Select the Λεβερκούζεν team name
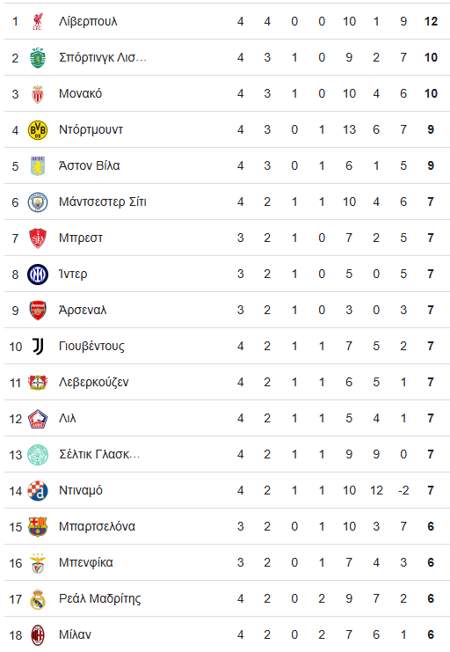Image resolution: width=450 pixels, height=652 pixels. 93,382
